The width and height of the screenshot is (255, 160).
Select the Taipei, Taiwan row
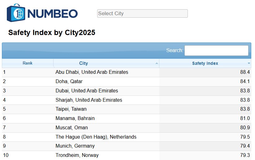[71, 109]
